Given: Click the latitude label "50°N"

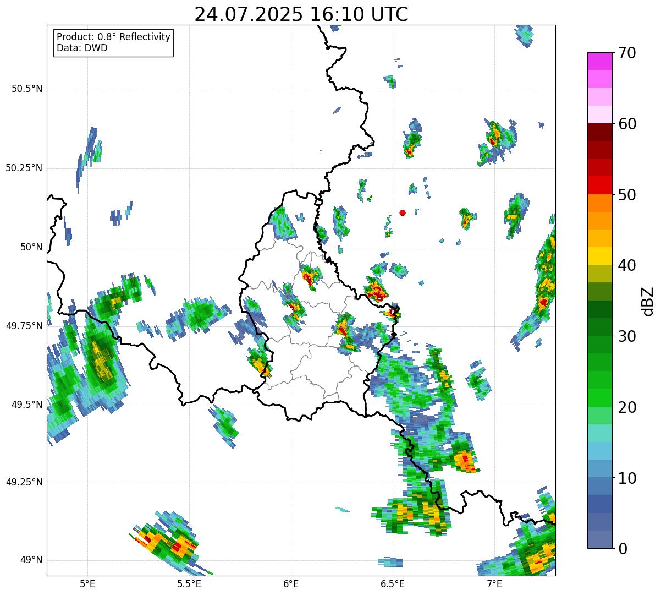Looking at the screenshot, I should coord(31,247).
